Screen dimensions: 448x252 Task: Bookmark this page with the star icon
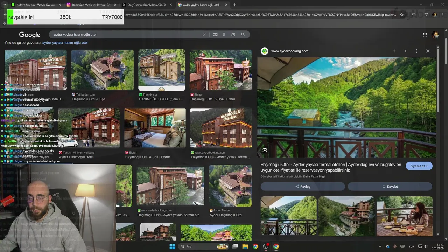[x=402, y=15]
